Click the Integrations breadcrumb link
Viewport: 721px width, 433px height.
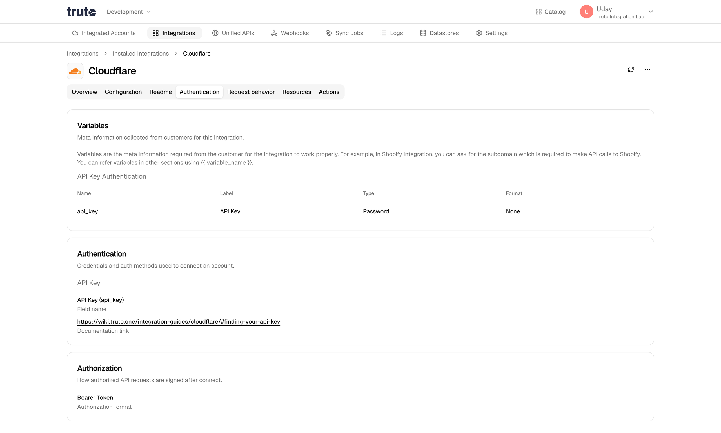point(83,53)
